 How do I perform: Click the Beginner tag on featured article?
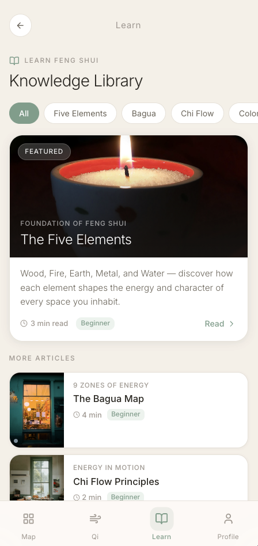pyautogui.click(x=96, y=324)
